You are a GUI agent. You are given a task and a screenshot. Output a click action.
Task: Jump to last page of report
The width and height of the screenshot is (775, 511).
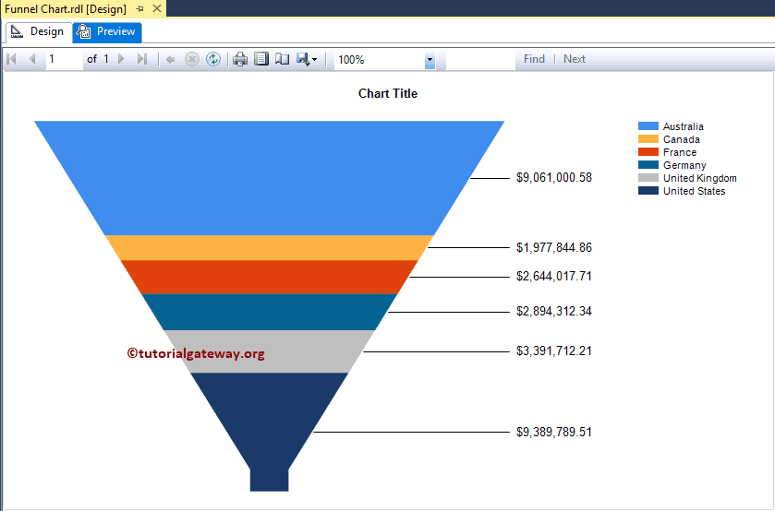142,59
